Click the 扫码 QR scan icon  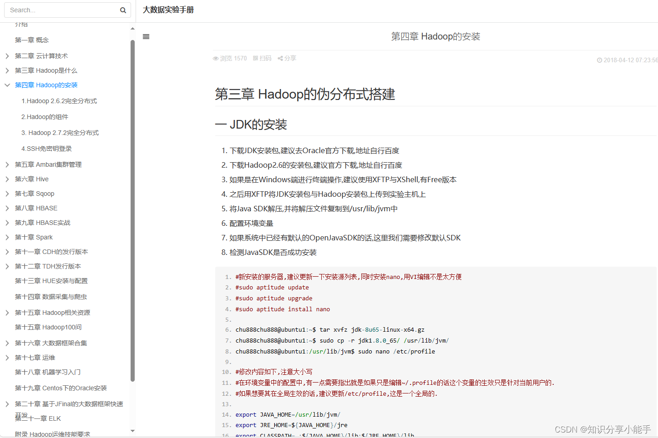coord(256,58)
